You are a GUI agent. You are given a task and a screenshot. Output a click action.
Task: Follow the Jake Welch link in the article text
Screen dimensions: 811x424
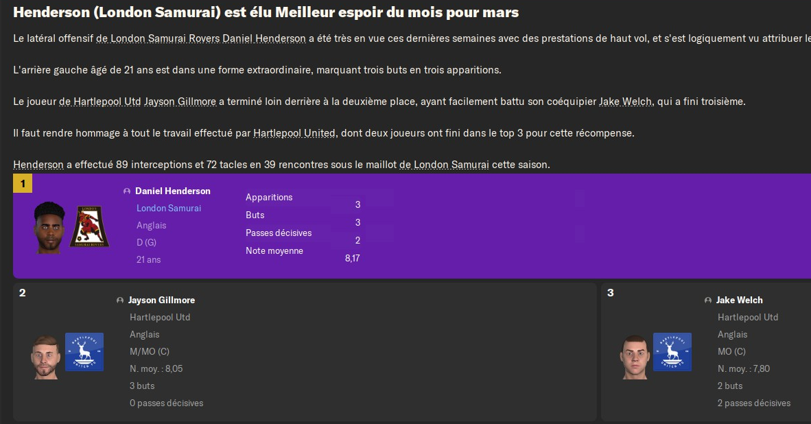[x=626, y=102]
